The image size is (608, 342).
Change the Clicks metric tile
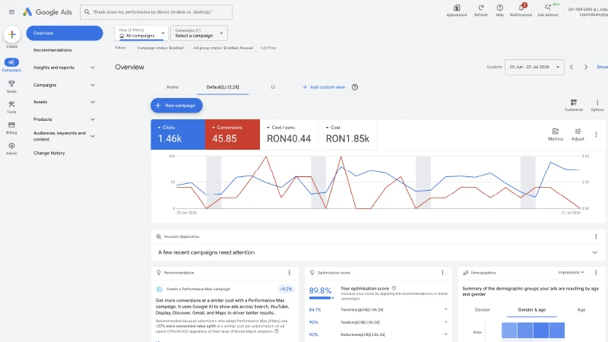coord(178,135)
